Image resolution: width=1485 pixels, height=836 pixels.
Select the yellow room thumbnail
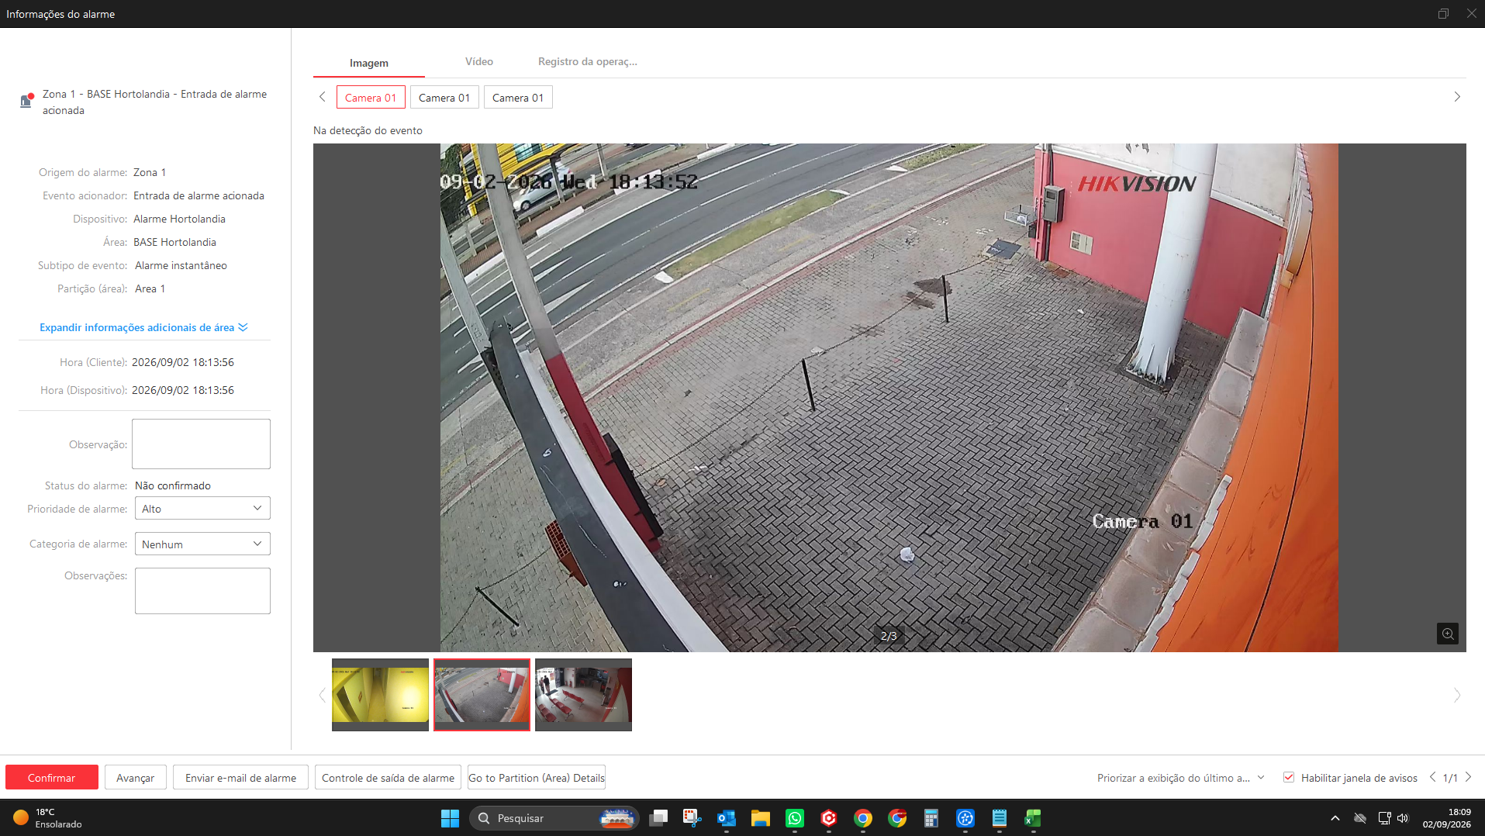[380, 694]
